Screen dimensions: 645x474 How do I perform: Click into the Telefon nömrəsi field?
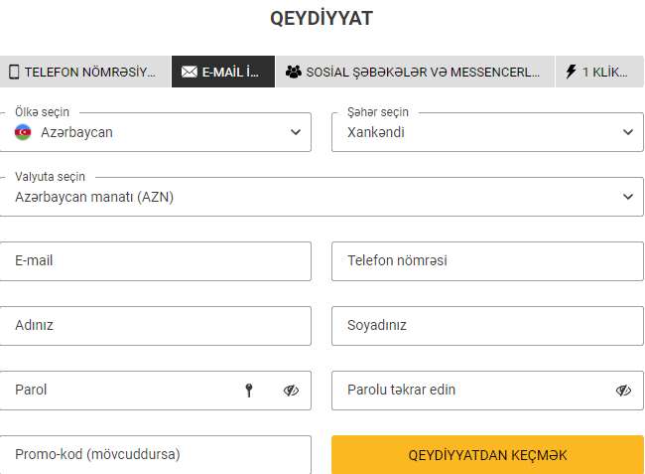(487, 261)
